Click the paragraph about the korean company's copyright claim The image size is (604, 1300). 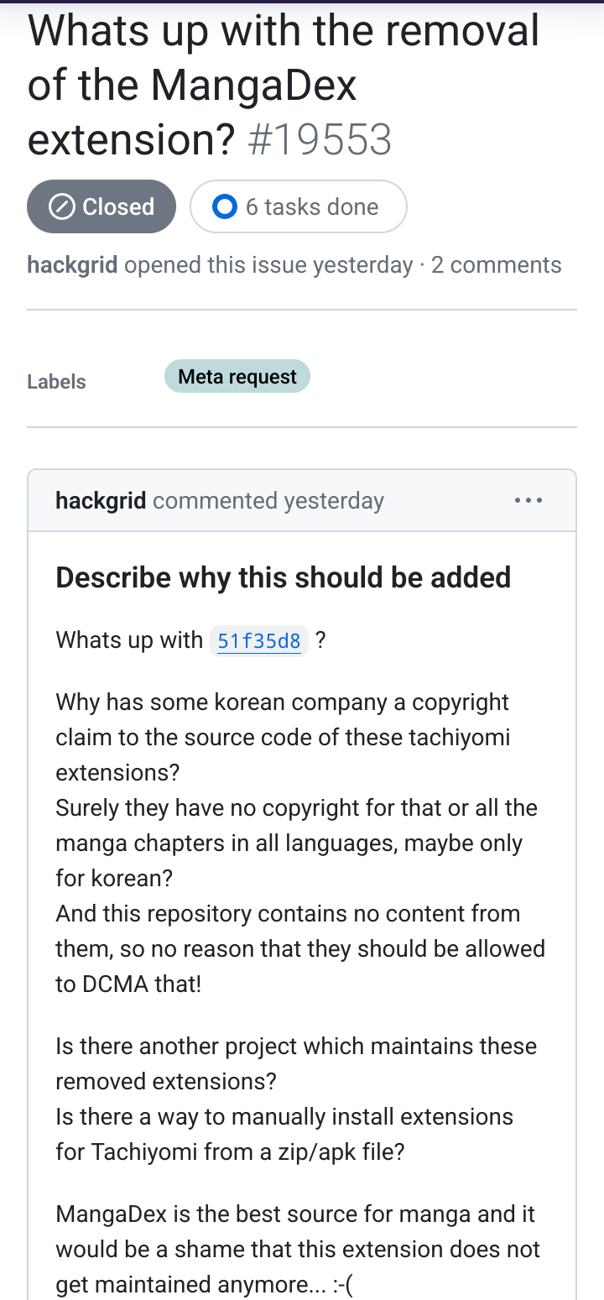coord(283,737)
